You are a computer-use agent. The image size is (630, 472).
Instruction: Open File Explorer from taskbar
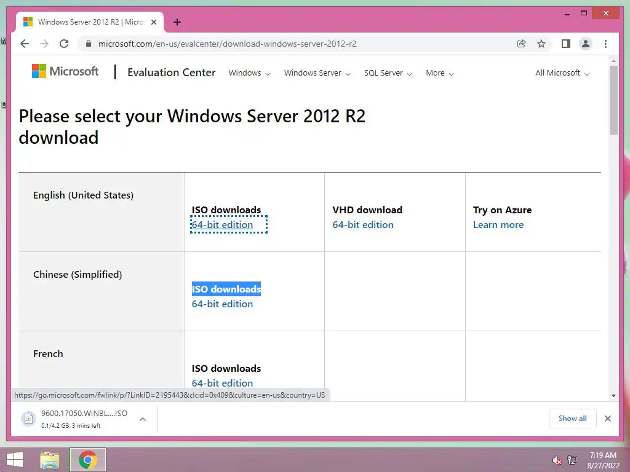(x=50, y=460)
